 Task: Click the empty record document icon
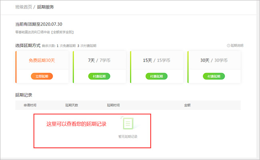point(128,124)
